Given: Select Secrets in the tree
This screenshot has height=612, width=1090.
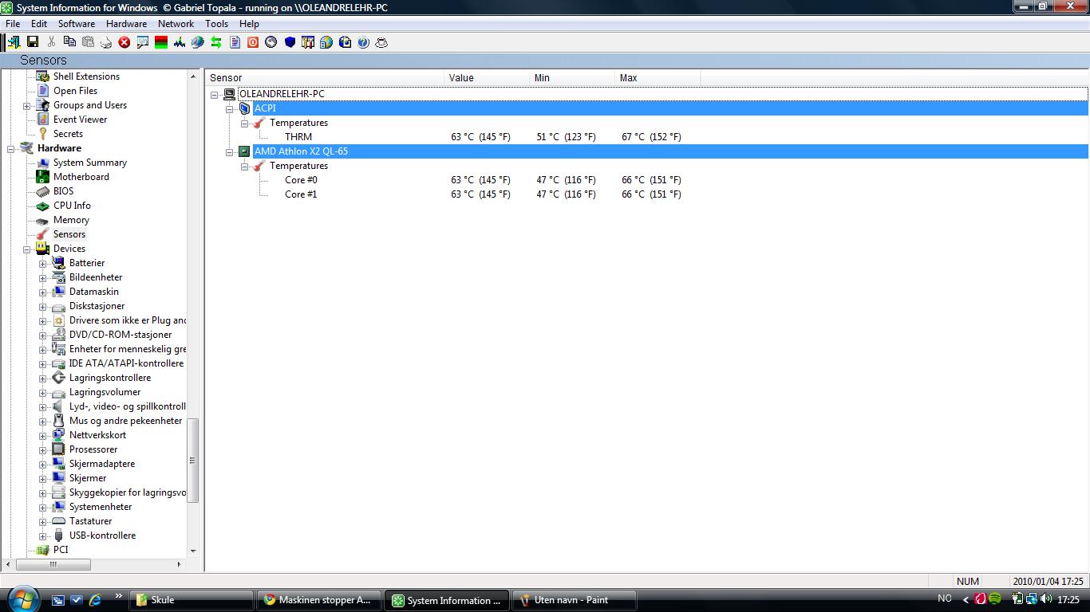Looking at the screenshot, I should 68,134.
